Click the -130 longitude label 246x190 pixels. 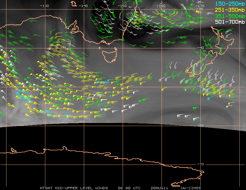pos(44,6)
